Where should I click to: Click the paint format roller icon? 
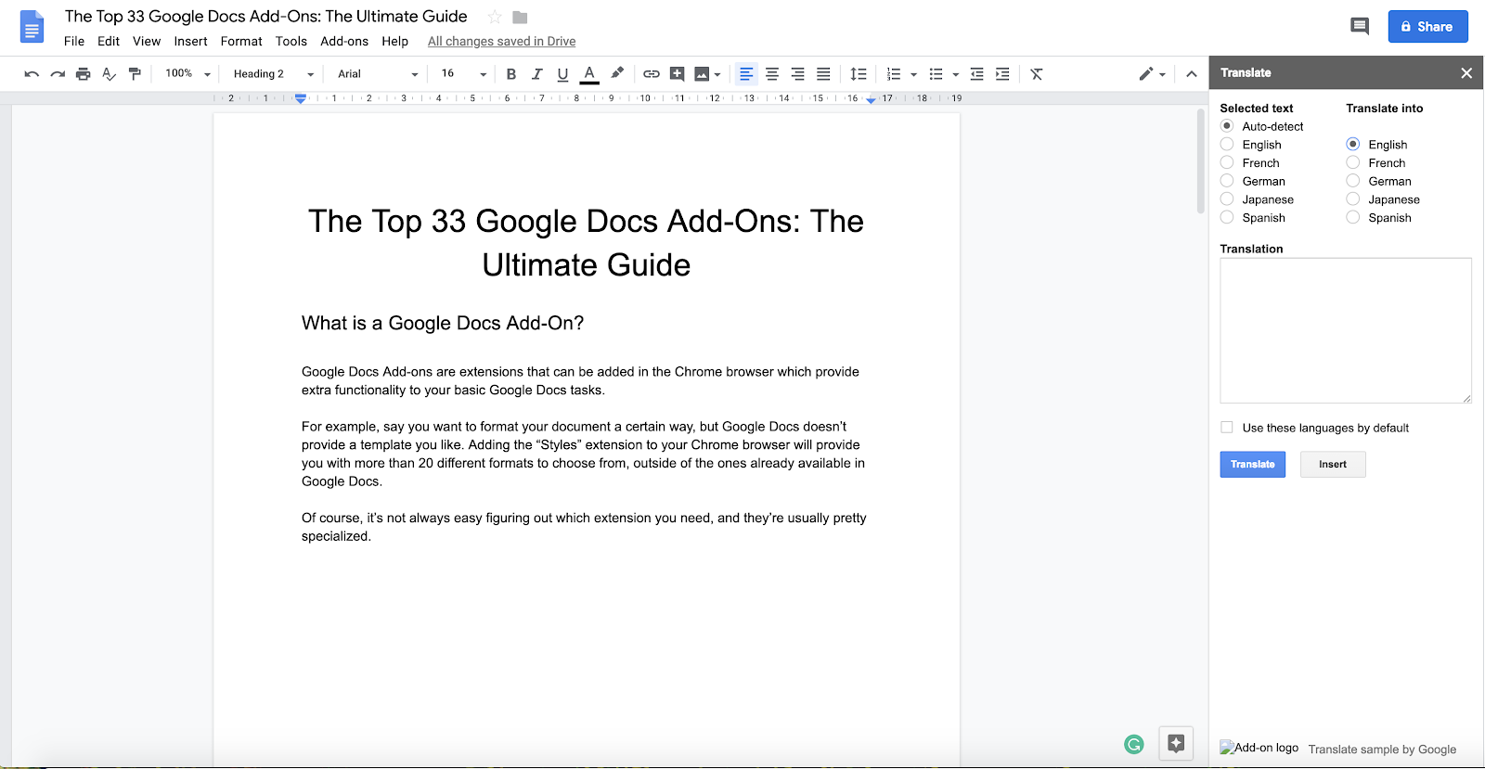[x=135, y=74]
